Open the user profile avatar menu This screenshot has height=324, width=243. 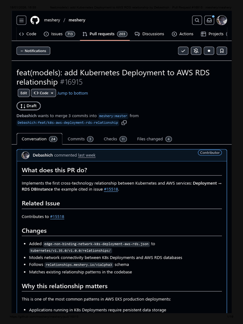(222, 20)
